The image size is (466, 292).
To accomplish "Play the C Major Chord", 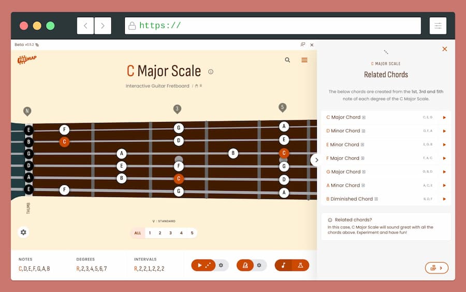I will [444, 117].
